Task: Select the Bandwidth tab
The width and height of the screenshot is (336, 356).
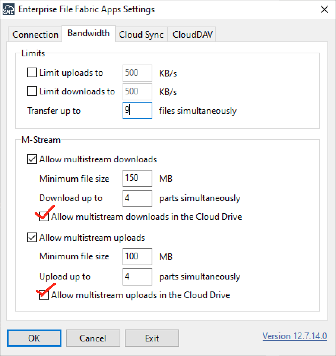Action: 89,33
